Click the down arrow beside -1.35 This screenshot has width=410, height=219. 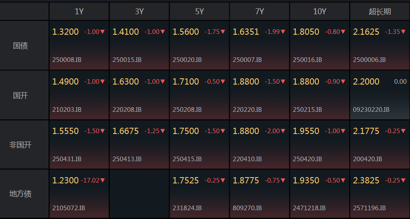[403, 32]
